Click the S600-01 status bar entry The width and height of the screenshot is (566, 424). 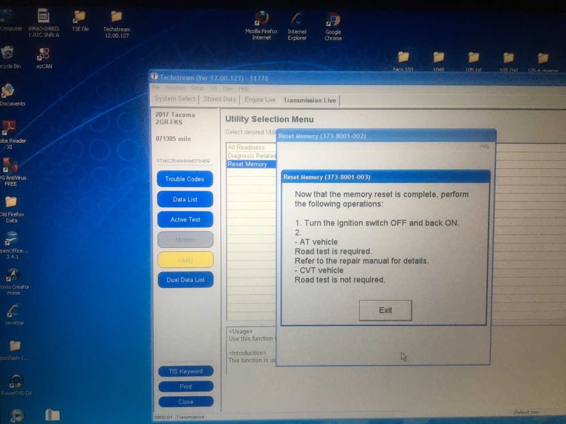(x=163, y=417)
